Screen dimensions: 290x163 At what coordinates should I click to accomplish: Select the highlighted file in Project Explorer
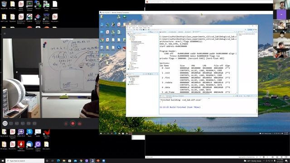coord(137,42)
